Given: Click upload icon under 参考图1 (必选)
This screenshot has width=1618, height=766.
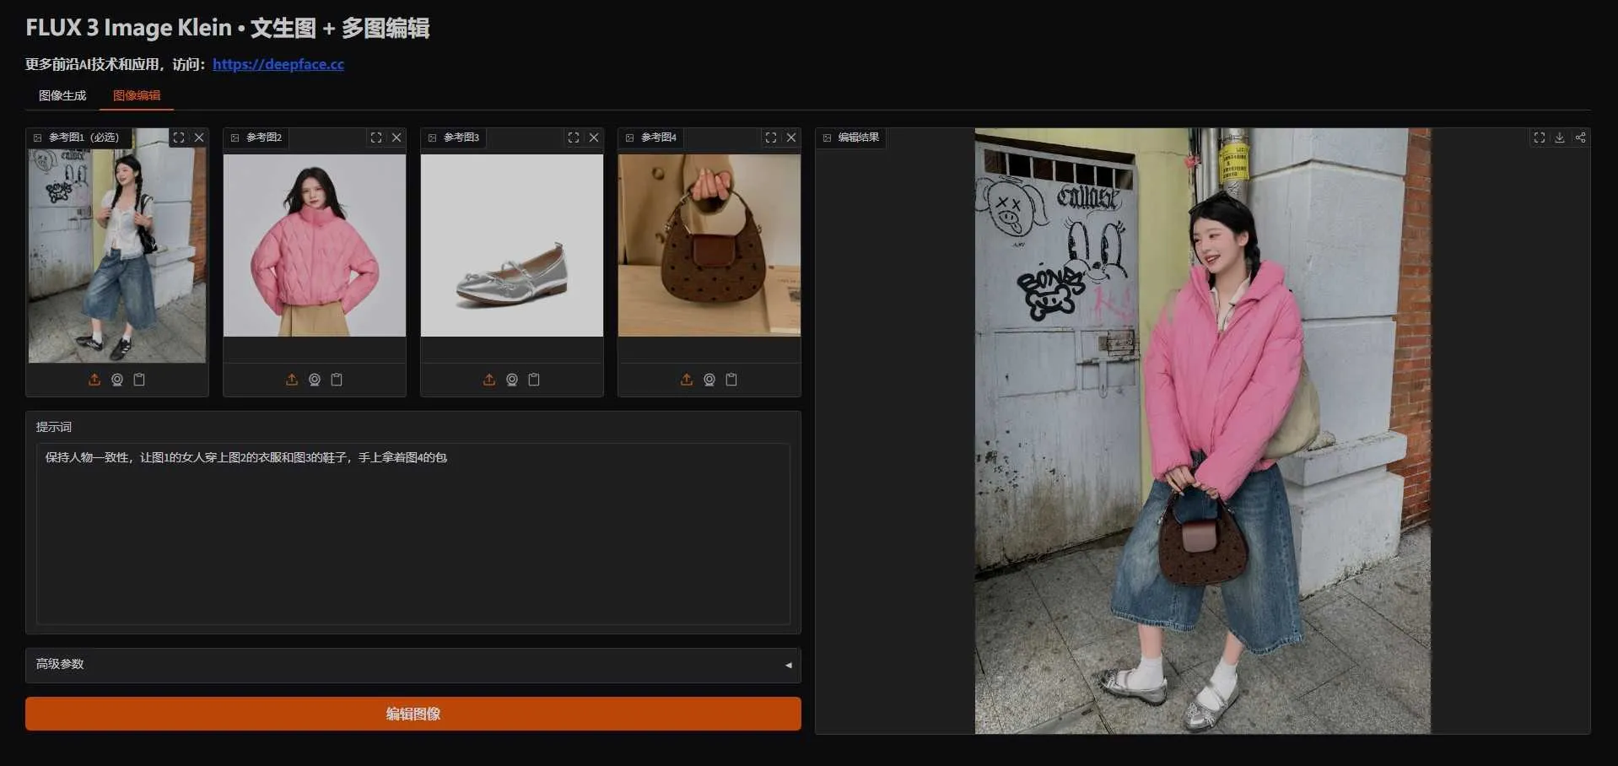Looking at the screenshot, I should pyautogui.click(x=94, y=380).
